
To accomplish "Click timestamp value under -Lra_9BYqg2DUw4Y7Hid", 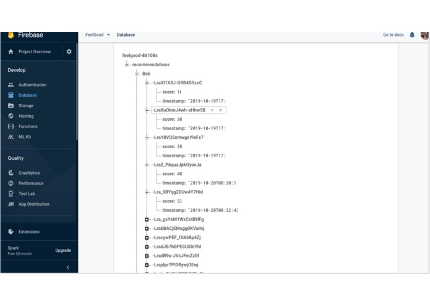I will click(213, 210).
